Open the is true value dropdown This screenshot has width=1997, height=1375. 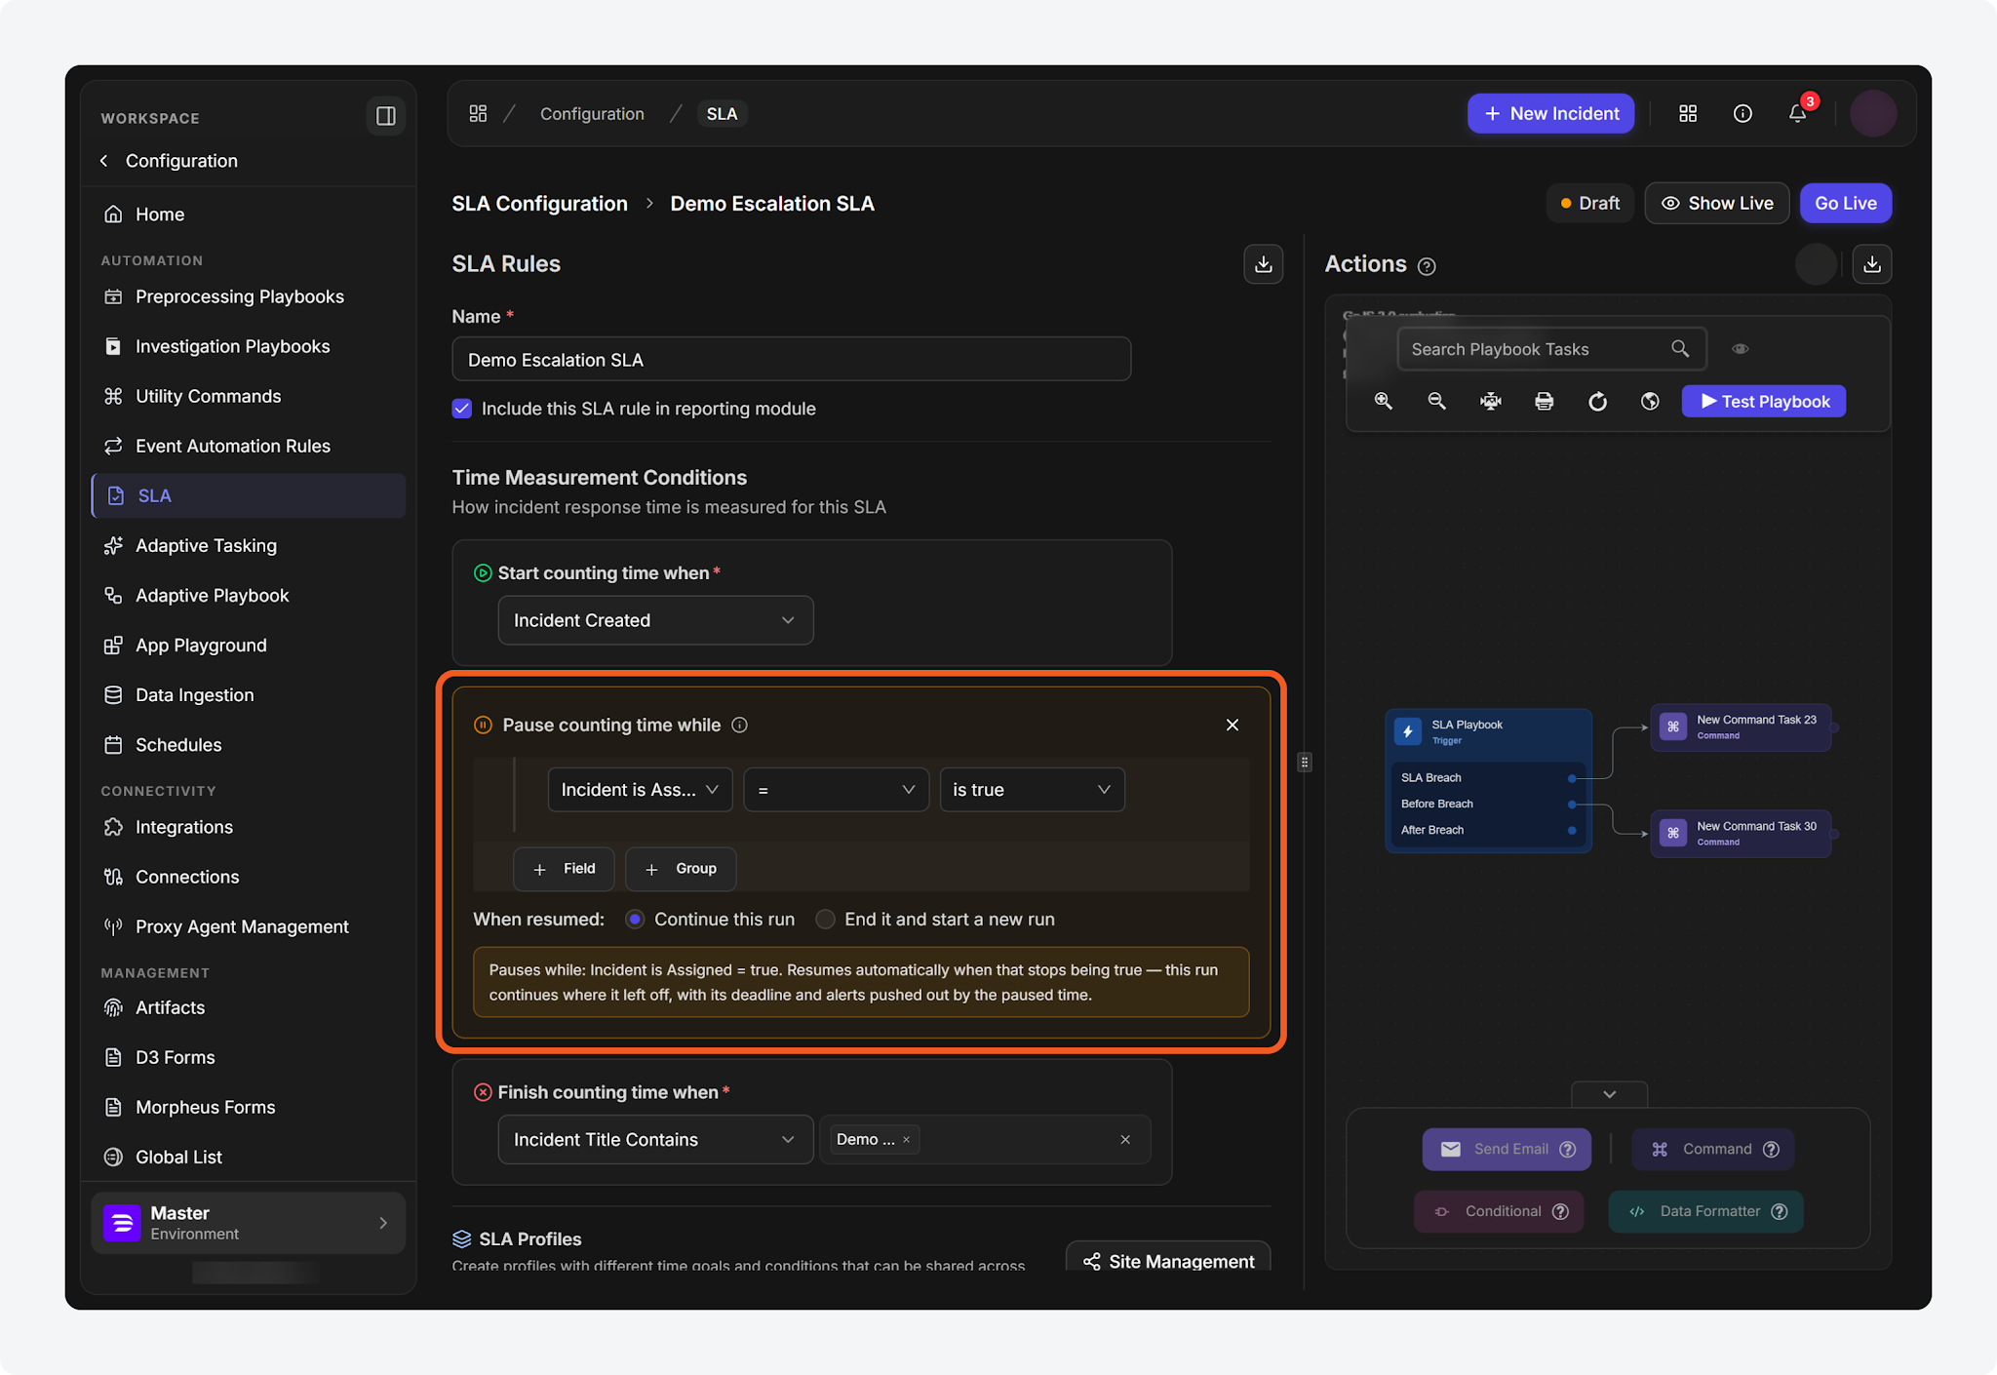(x=1032, y=790)
